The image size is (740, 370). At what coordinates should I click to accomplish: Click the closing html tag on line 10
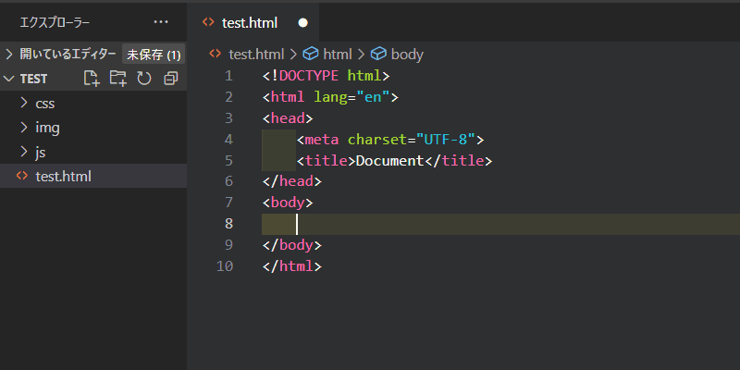291,266
